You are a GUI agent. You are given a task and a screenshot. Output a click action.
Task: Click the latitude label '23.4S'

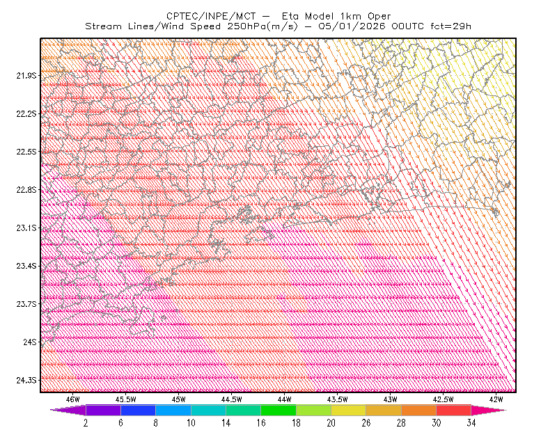click(x=26, y=266)
